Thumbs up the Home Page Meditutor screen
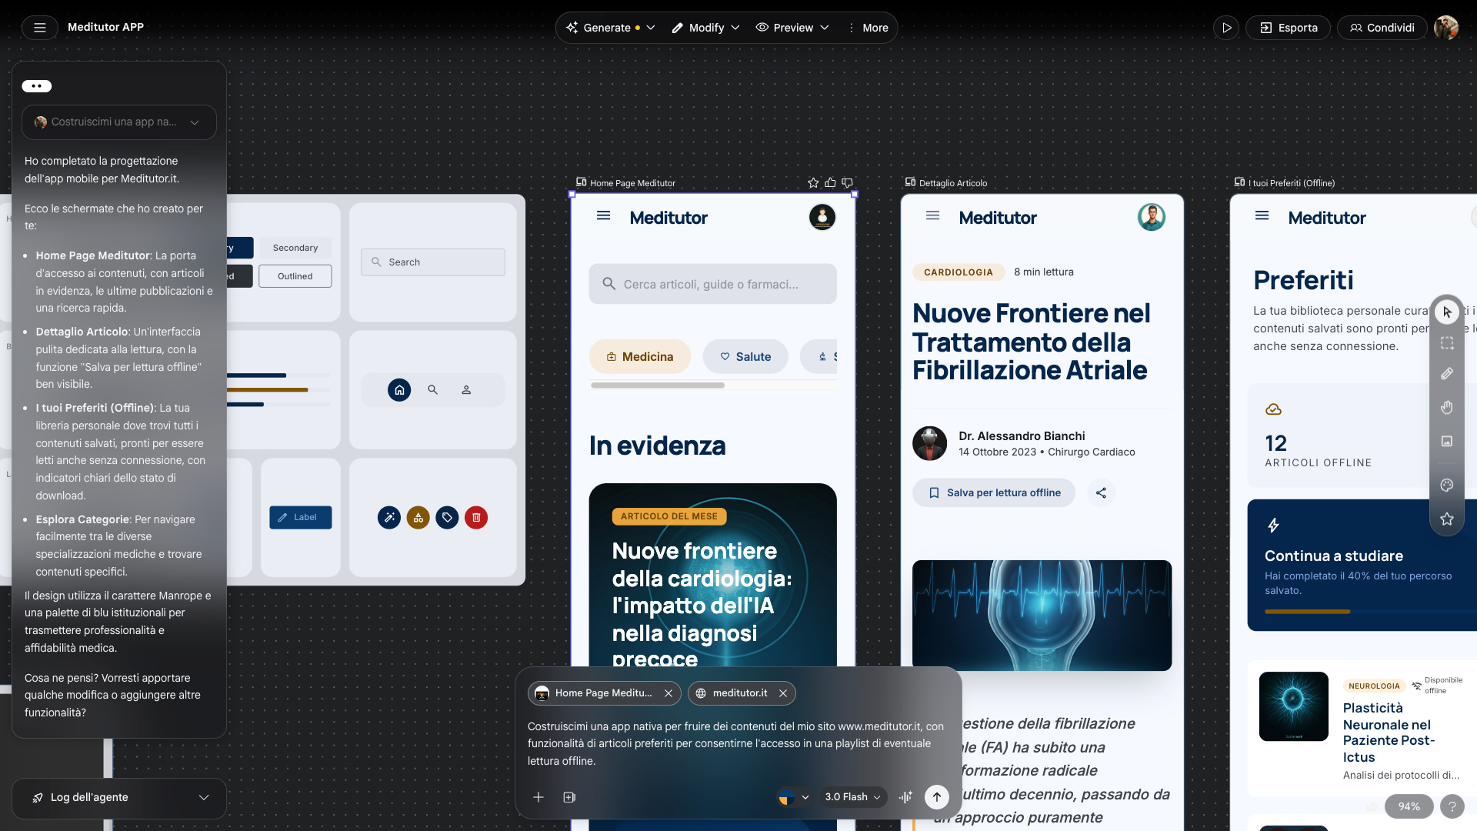Image resolution: width=1477 pixels, height=831 pixels. 830,183
